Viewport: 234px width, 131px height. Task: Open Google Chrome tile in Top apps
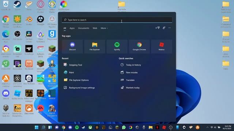coord(139,47)
